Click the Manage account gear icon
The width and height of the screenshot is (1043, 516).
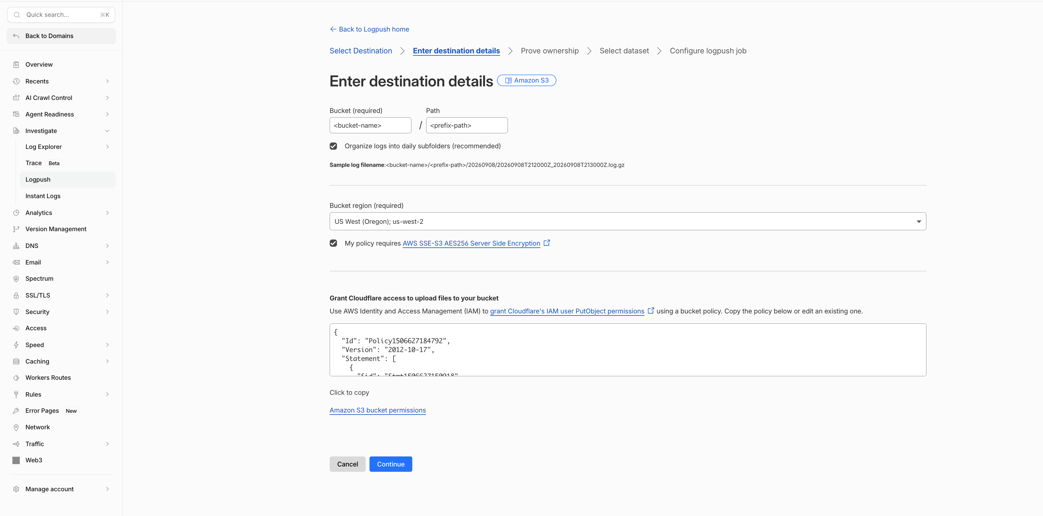[16, 489]
